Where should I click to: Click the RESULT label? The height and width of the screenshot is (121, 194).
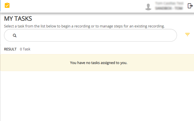tap(10, 49)
